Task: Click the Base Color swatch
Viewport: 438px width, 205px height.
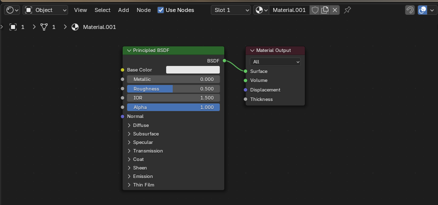Action: (193, 70)
